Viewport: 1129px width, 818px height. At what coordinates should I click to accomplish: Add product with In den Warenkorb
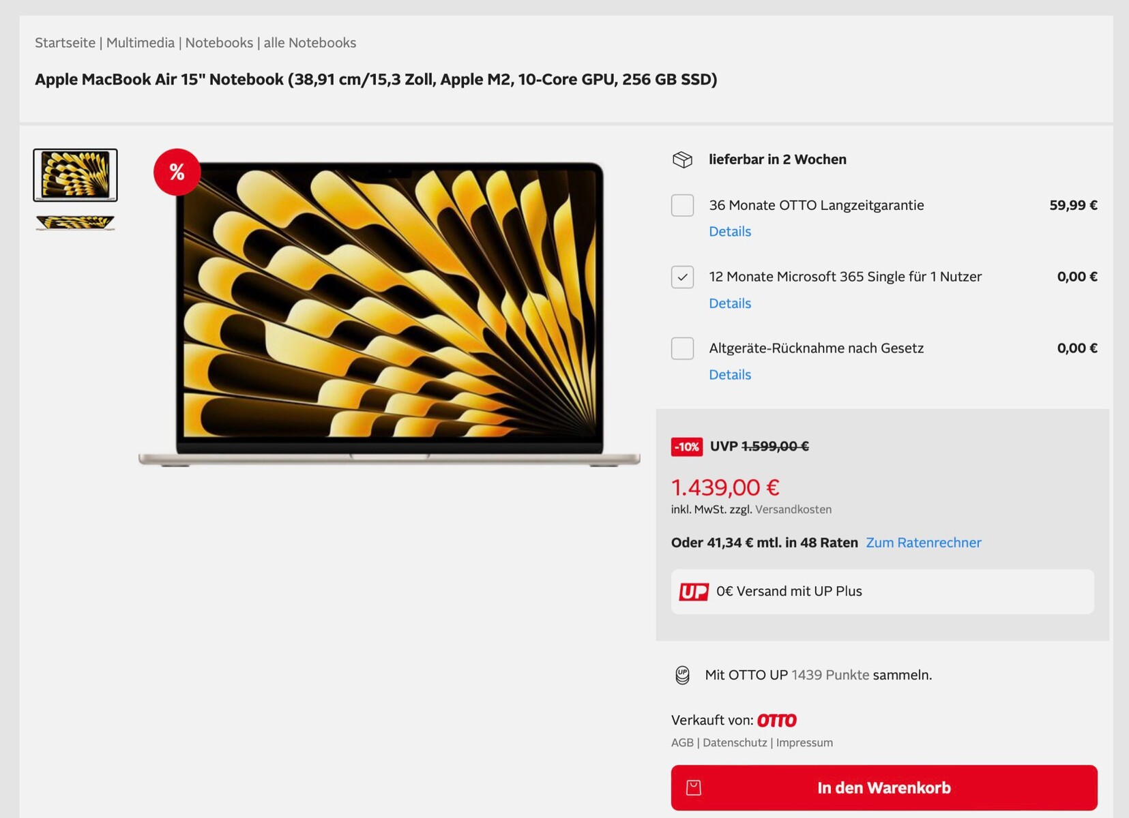pos(884,788)
